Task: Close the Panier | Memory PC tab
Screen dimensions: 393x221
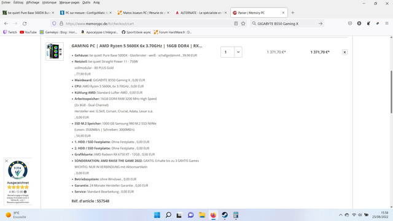Action: (x=283, y=13)
